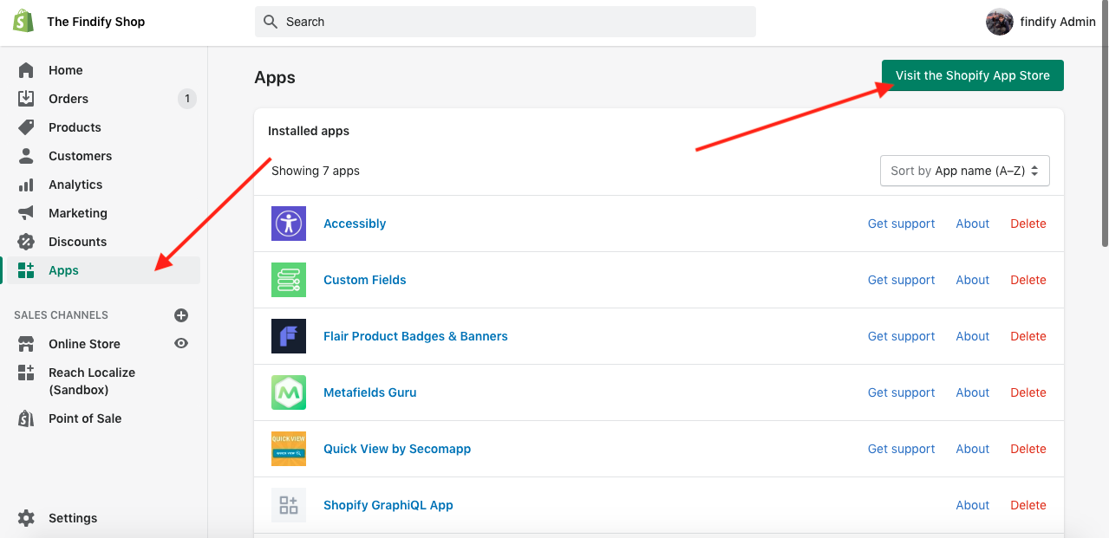1109x538 pixels.
Task: Delete the Shopify GraphiQL App
Action: click(1028, 505)
